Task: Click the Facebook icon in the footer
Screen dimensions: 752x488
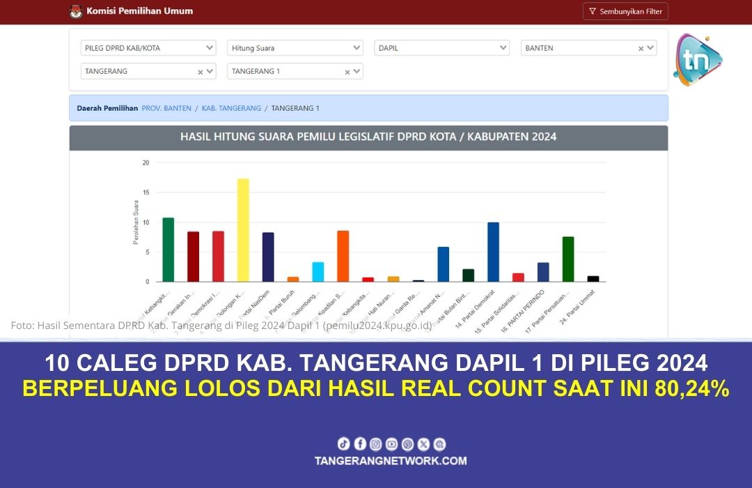Action: pos(360,443)
